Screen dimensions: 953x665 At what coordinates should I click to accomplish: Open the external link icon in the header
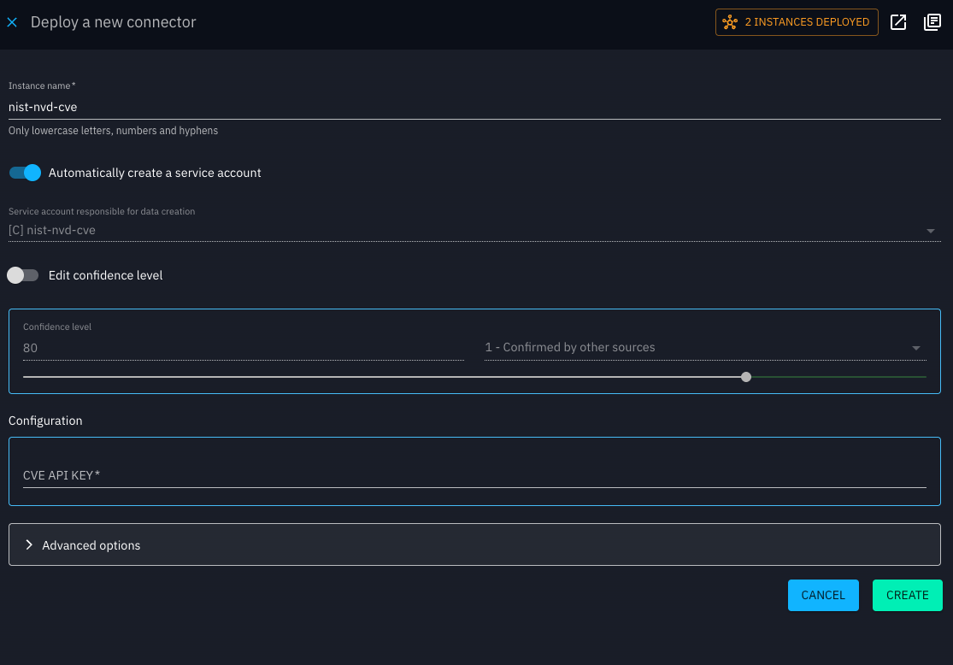click(x=898, y=22)
